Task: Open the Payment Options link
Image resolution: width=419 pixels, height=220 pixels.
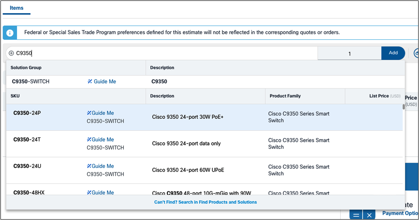Action: coord(400,213)
